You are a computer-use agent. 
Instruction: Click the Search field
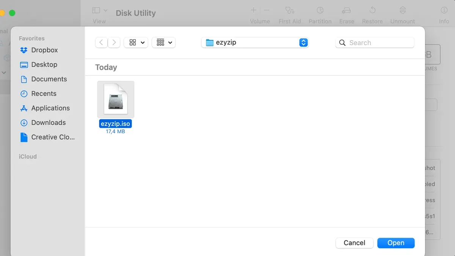(x=375, y=42)
